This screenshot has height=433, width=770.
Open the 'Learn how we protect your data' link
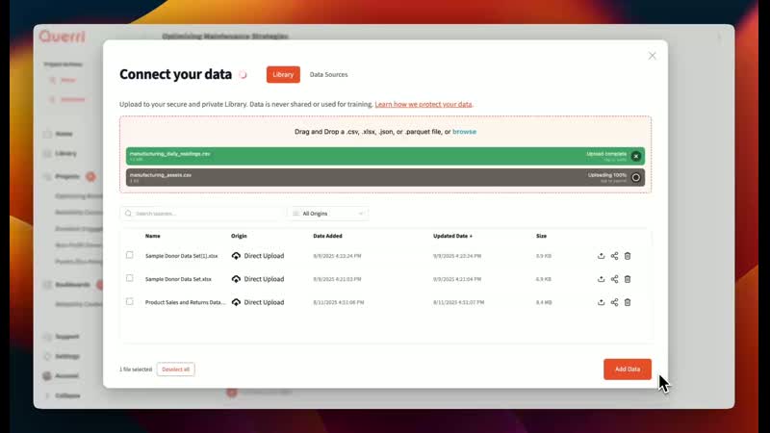point(423,104)
